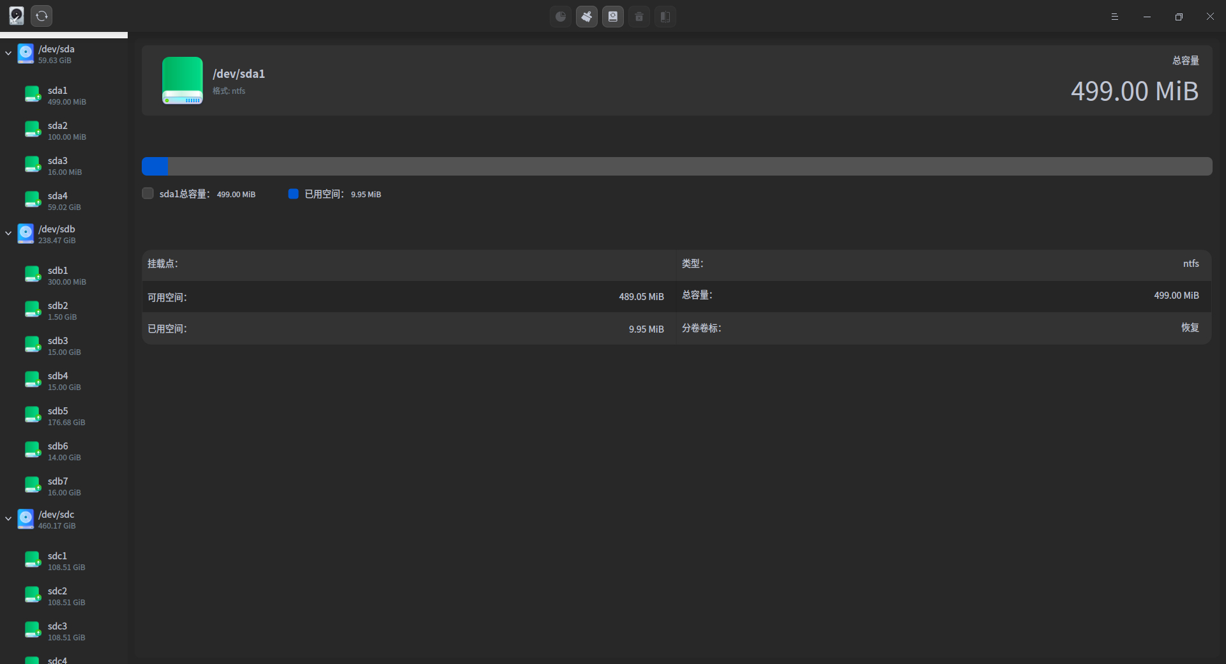
Task: Select the sdb6 partition icon
Action: click(x=33, y=450)
